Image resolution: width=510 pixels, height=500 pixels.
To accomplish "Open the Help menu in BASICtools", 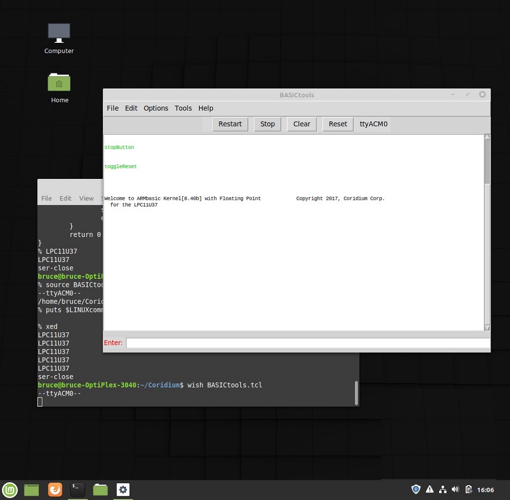I will (x=206, y=108).
